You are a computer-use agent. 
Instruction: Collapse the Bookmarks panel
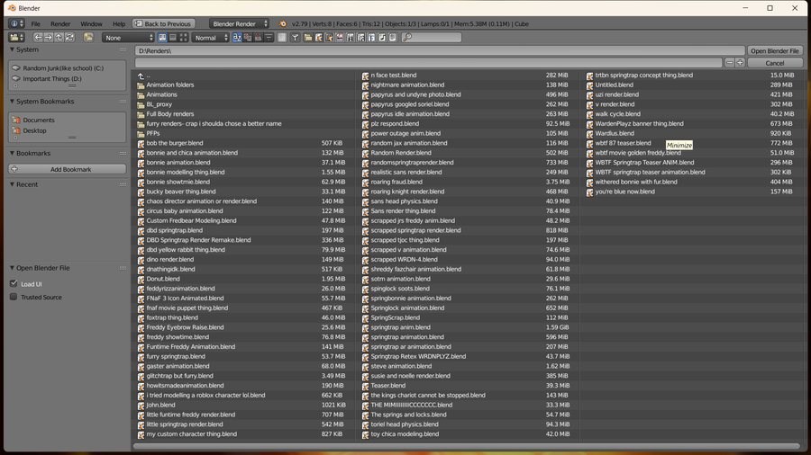13,153
